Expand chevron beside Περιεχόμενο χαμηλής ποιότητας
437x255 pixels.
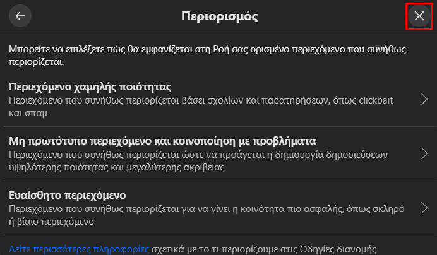[x=424, y=99]
